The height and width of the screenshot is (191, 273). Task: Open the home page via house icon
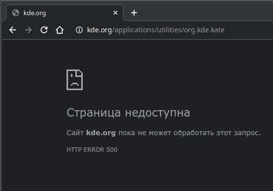(x=60, y=30)
